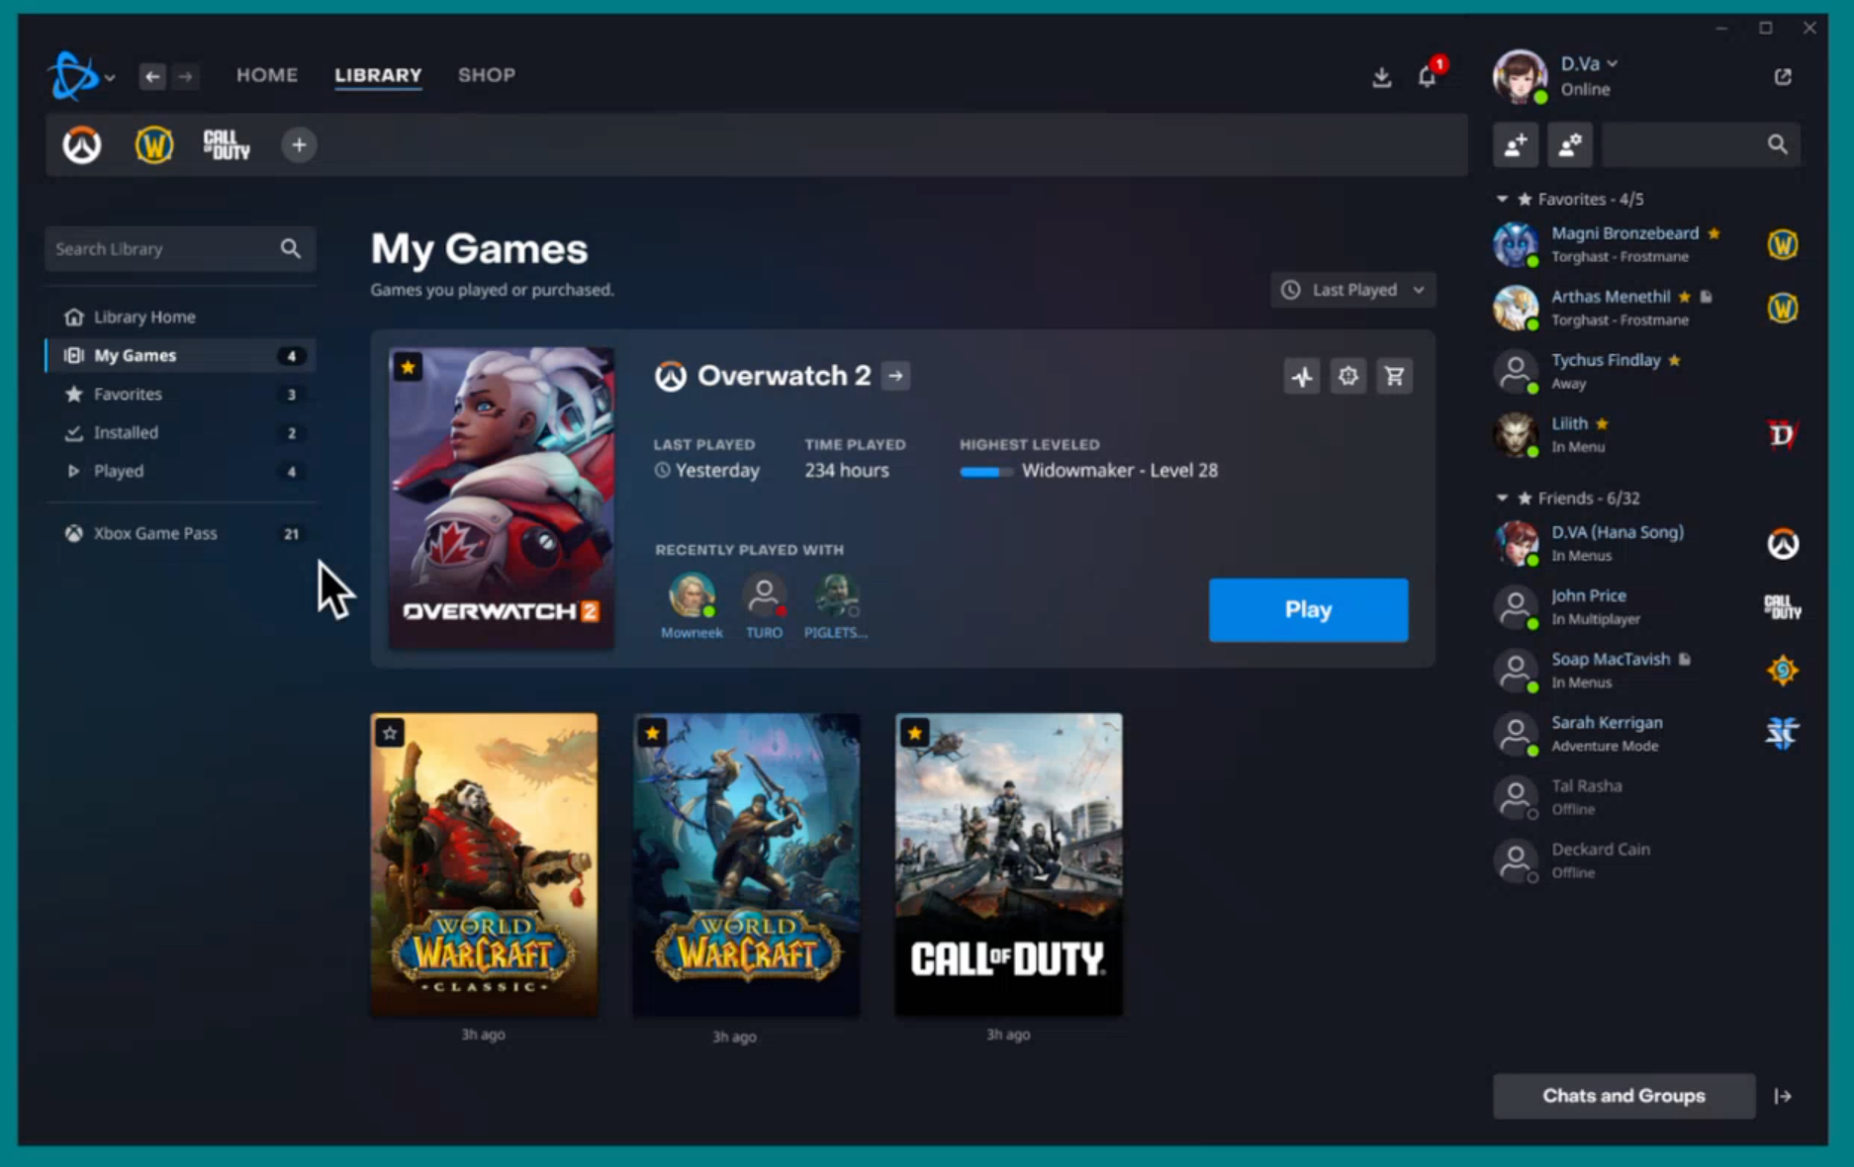Select Call of Duty game tile
Viewport: 1854px width, 1167px height.
1009,865
